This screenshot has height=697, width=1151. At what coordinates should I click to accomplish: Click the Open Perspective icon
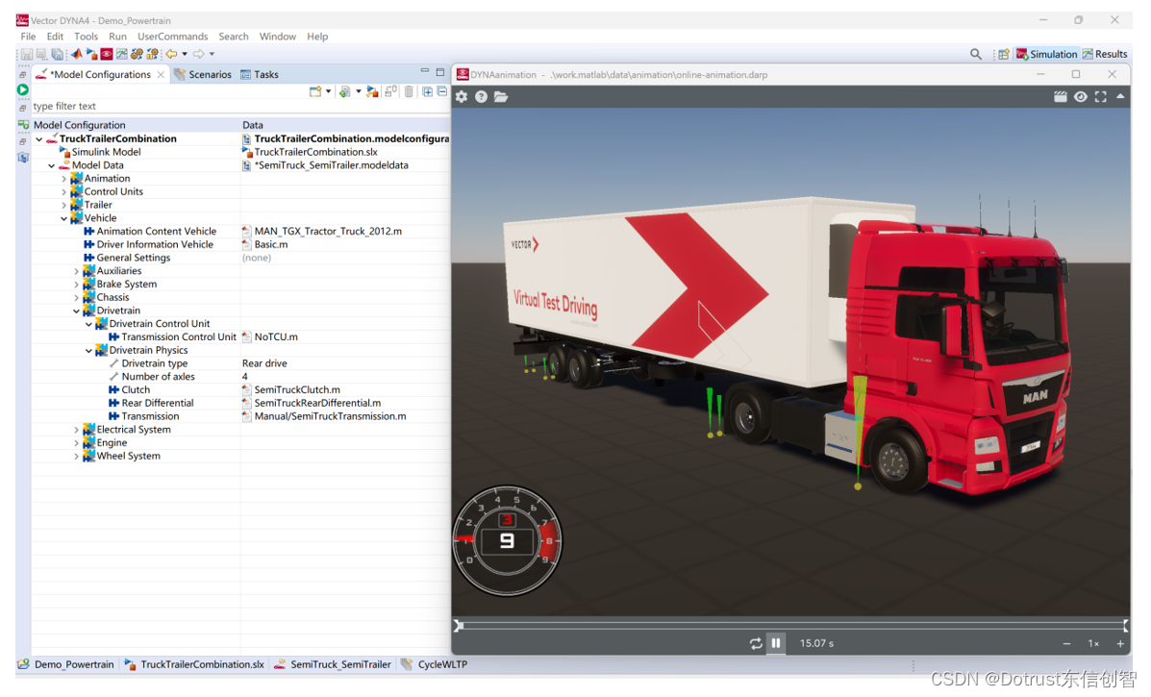1003,54
